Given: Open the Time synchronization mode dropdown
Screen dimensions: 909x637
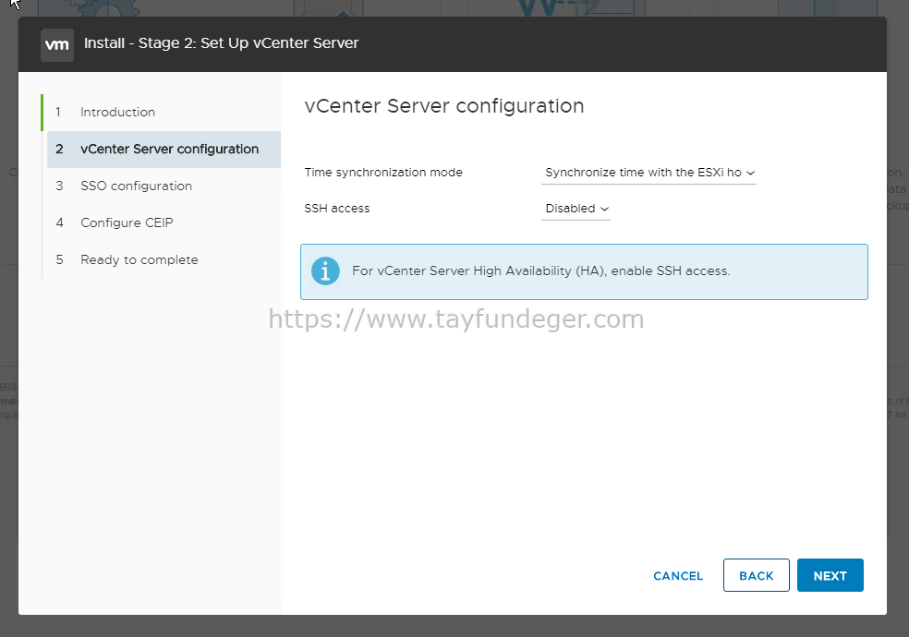Looking at the screenshot, I should tap(648, 173).
